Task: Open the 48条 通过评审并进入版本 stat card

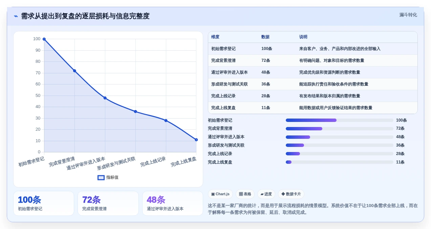Action: point(173,203)
